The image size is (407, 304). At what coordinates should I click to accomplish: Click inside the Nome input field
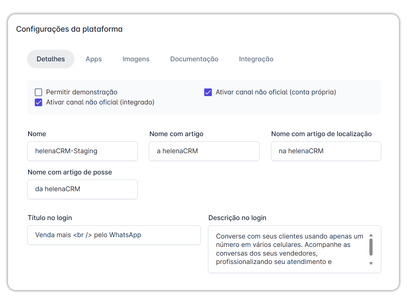click(82, 151)
